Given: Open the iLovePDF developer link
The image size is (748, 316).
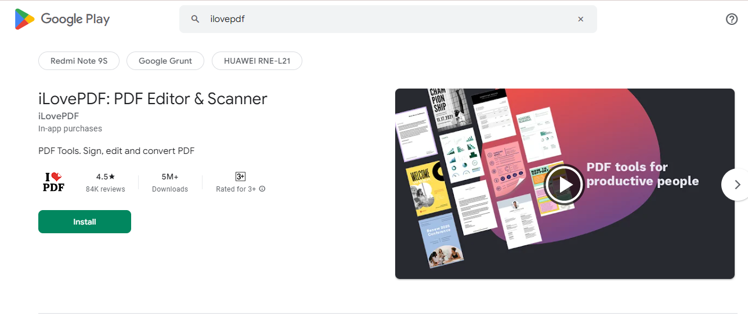Looking at the screenshot, I should coord(59,116).
